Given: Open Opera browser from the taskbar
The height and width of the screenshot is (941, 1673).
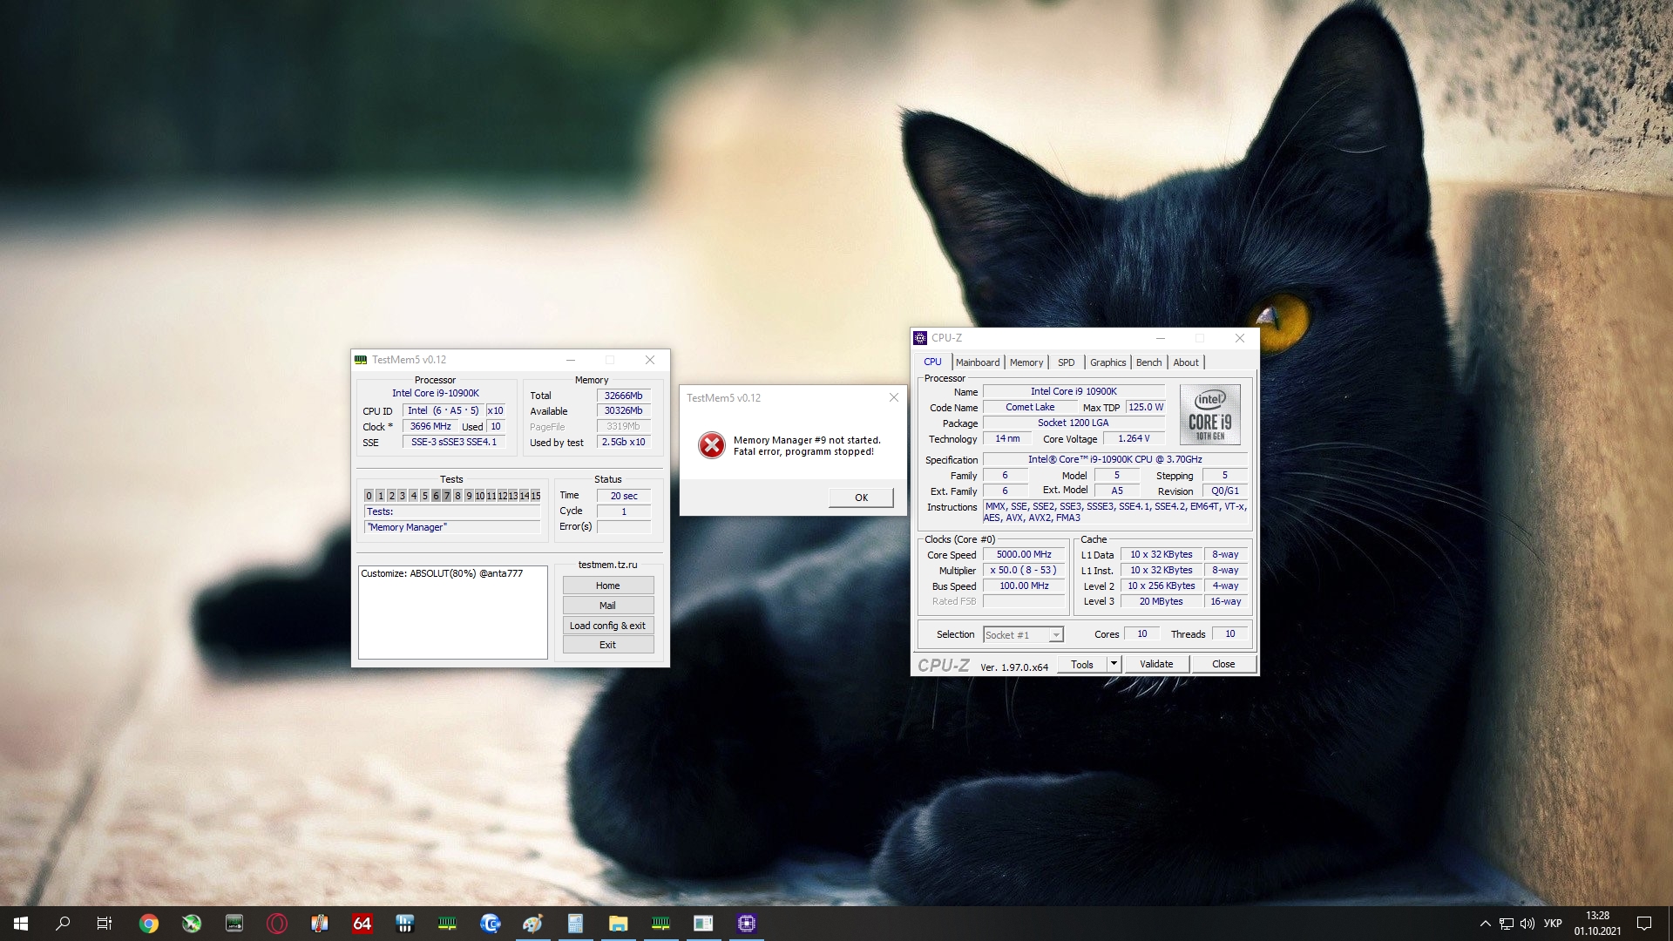Looking at the screenshot, I should pyautogui.click(x=276, y=924).
